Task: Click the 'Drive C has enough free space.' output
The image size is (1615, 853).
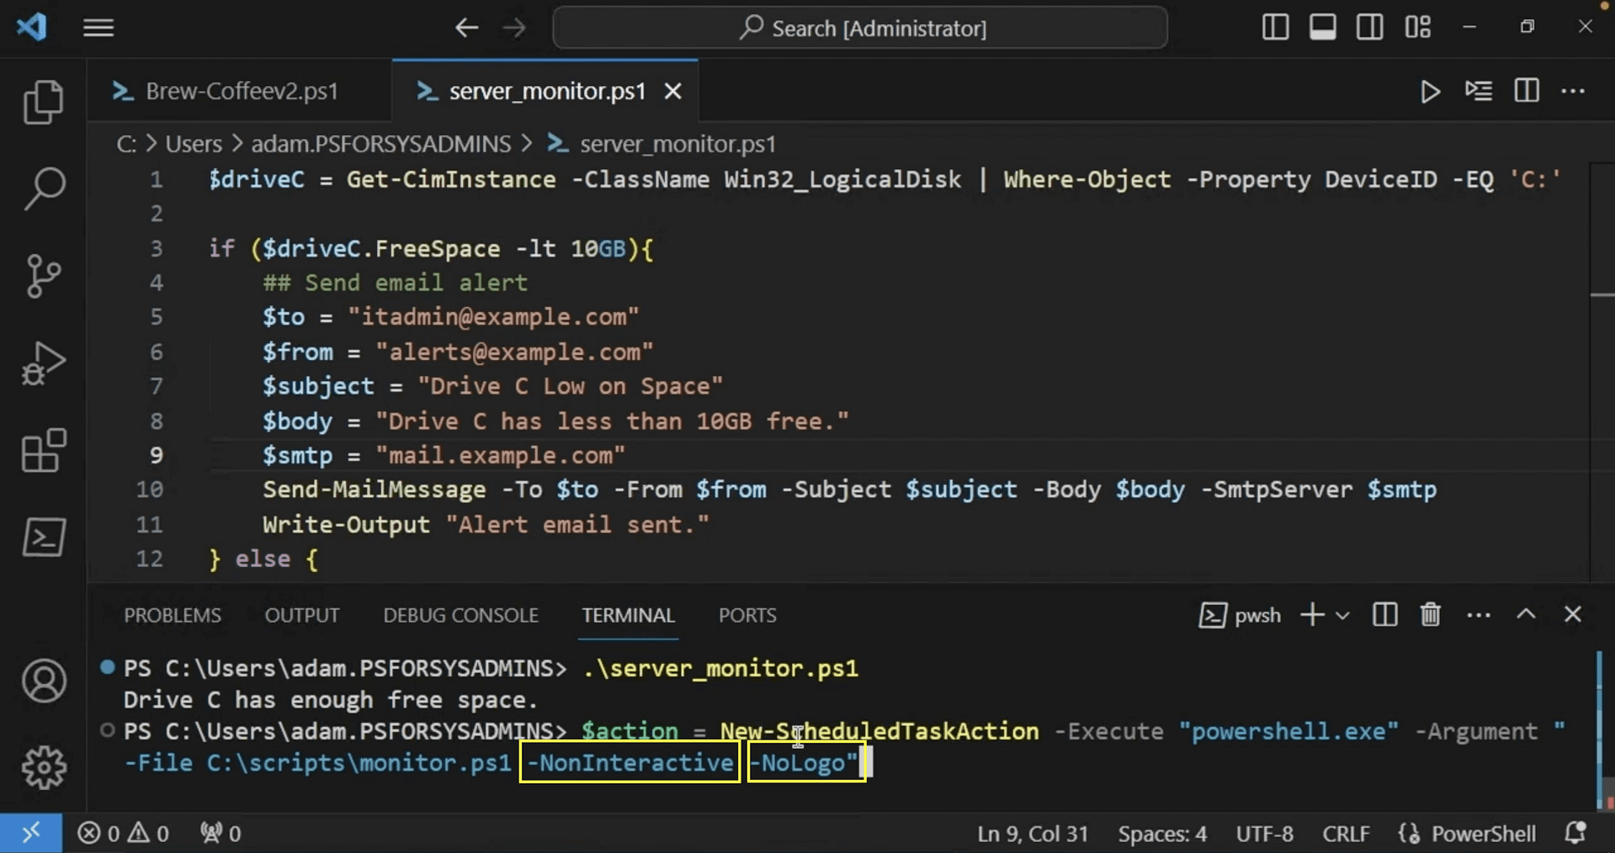Action: pyautogui.click(x=330, y=700)
